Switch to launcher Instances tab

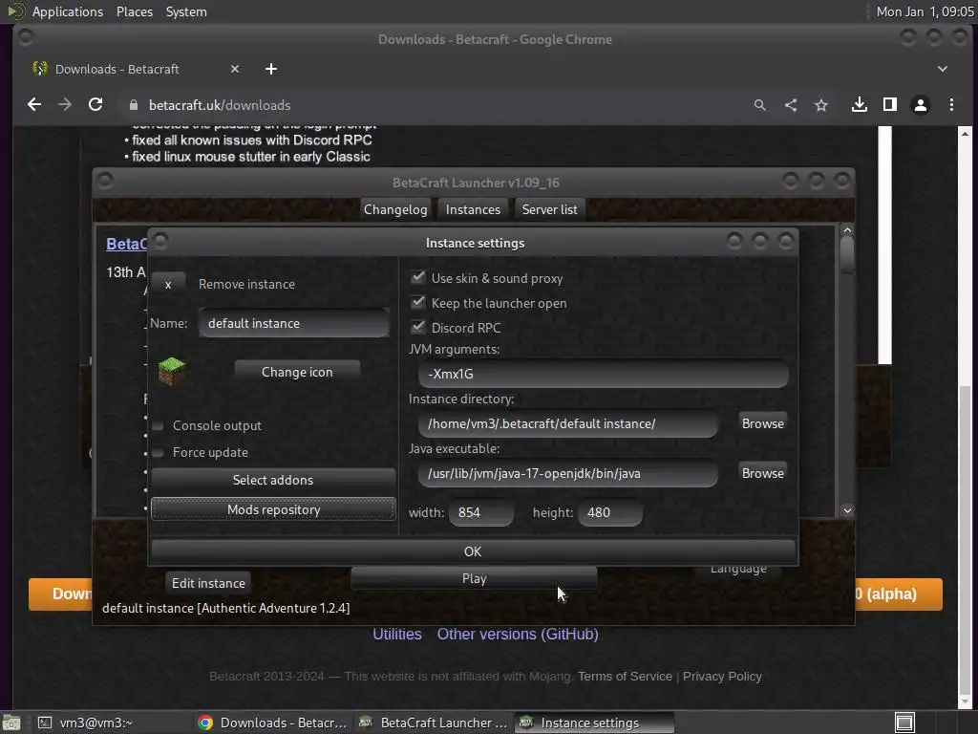(x=473, y=209)
